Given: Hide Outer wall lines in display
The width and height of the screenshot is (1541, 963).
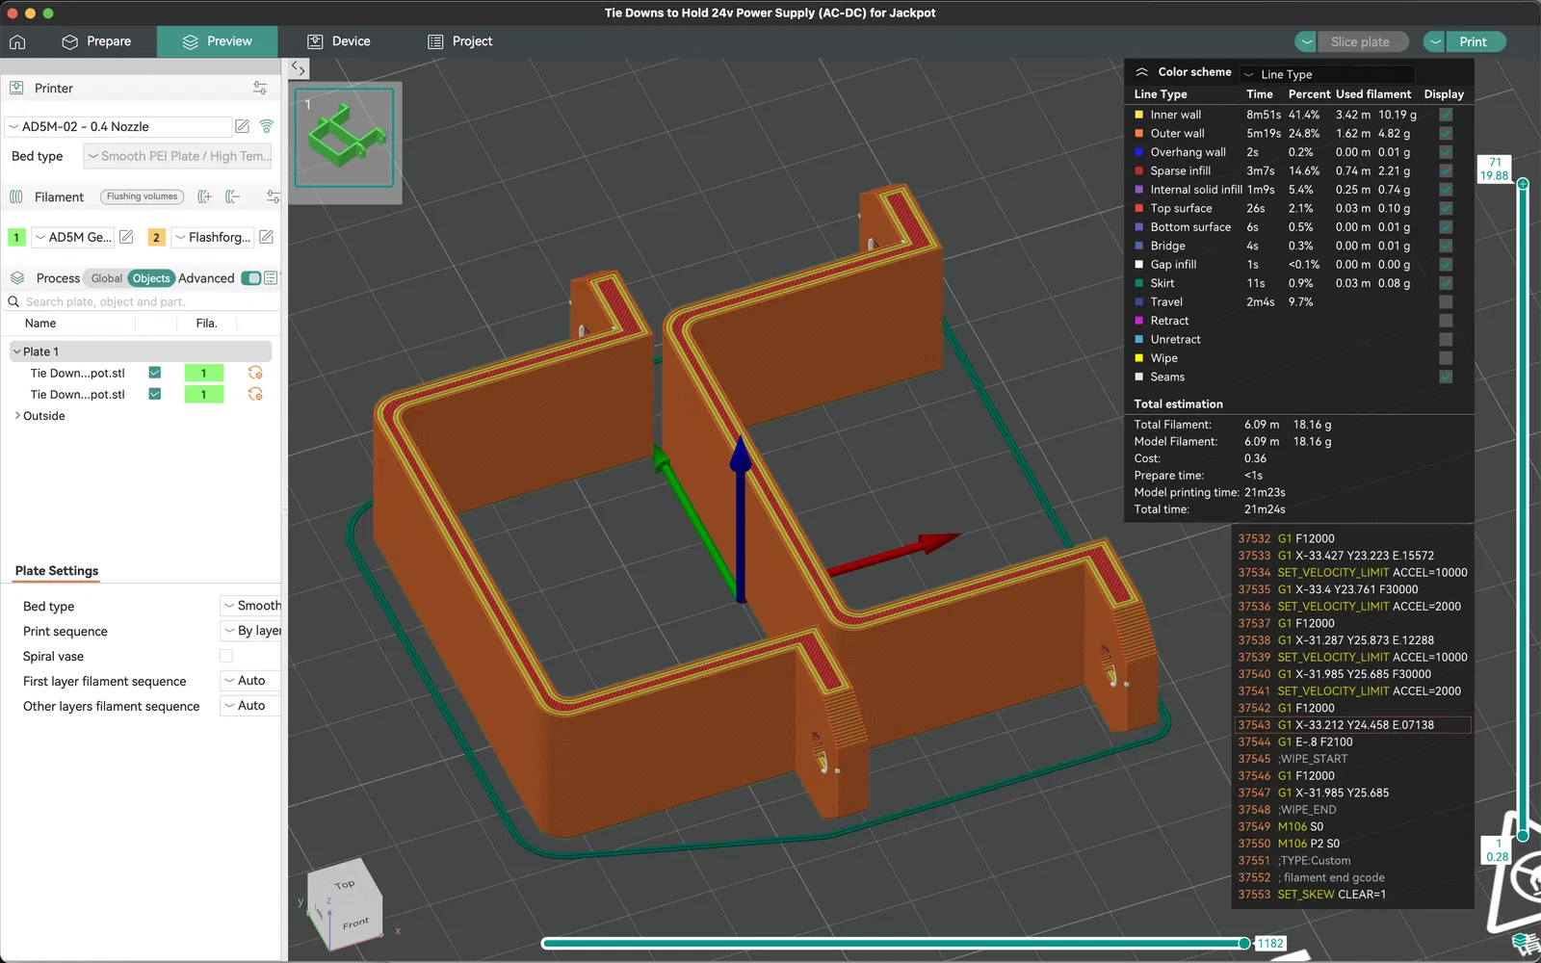Looking at the screenshot, I should (x=1446, y=133).
